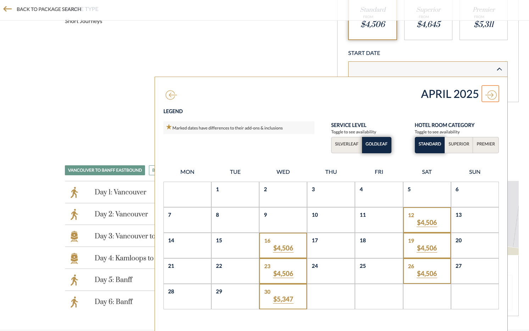This screenshot has width=529, height=331.
Task: Click the star icon in the legend
Action: pyautogui.click(x=169, y=127)
